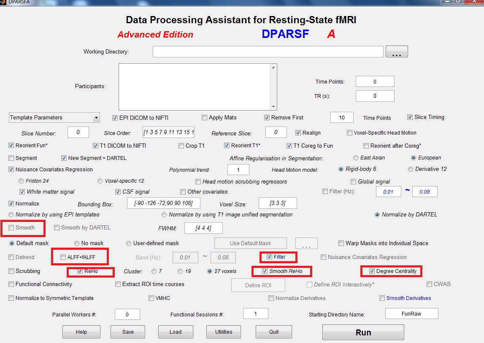484x343 pixels.
Task: Enable the Other covariates checkbox
Action: [183, 192]
